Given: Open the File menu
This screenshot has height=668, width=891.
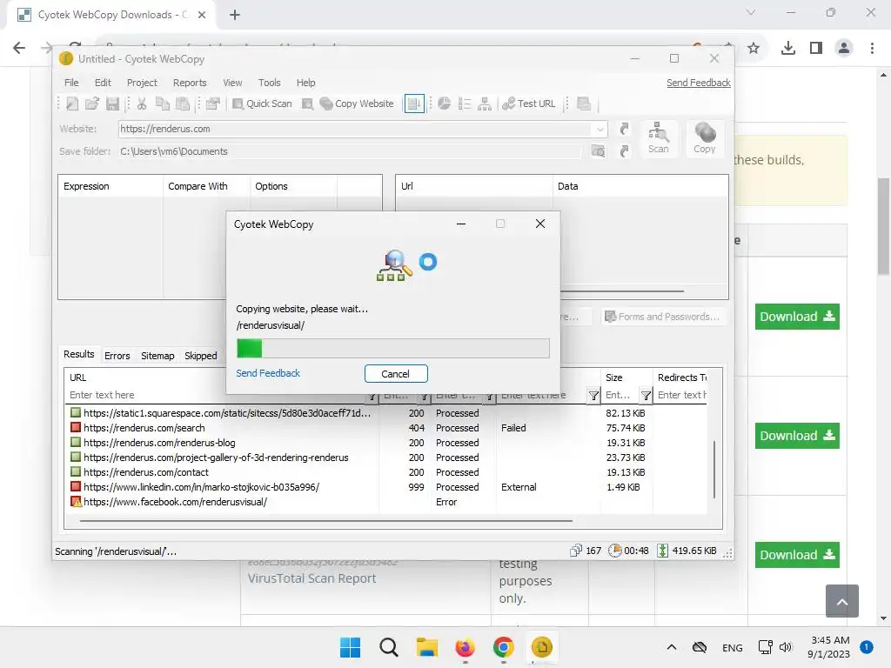Looking at the screenshot, I should click(x=71, y=83).
